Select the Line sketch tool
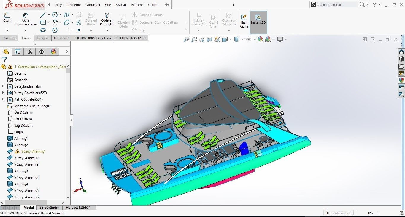Viewport: 405px width, 217px height. [43, 15]
